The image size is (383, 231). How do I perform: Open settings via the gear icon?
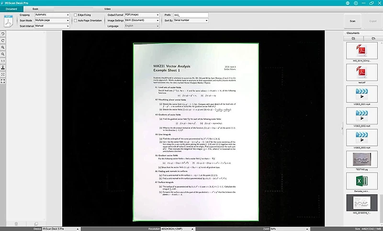[355, 3]
